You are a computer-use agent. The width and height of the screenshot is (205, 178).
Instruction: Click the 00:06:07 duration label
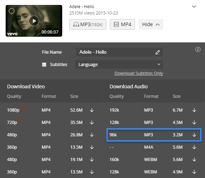50,32
